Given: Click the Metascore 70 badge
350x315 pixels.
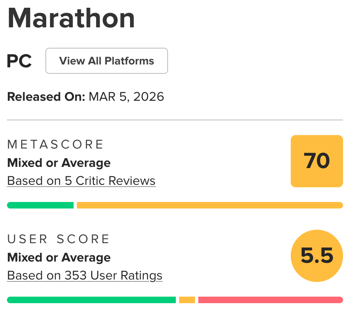Looking at the screenshot, I should tap(317, 161).
